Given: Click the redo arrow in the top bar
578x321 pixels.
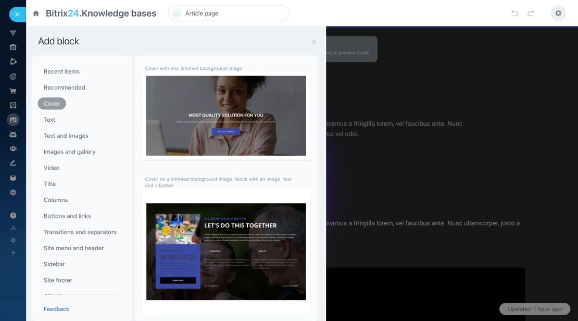Looking at the screenshot, I should [531, 14].
